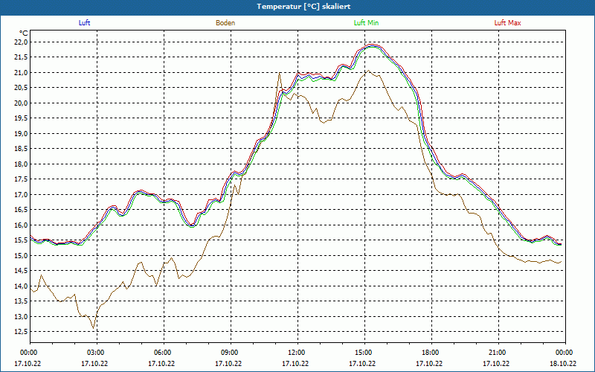Viewport: 595px width, 372px height.
Task: Click the 18.10.22 date label
Action: click(x=563, y=363)
